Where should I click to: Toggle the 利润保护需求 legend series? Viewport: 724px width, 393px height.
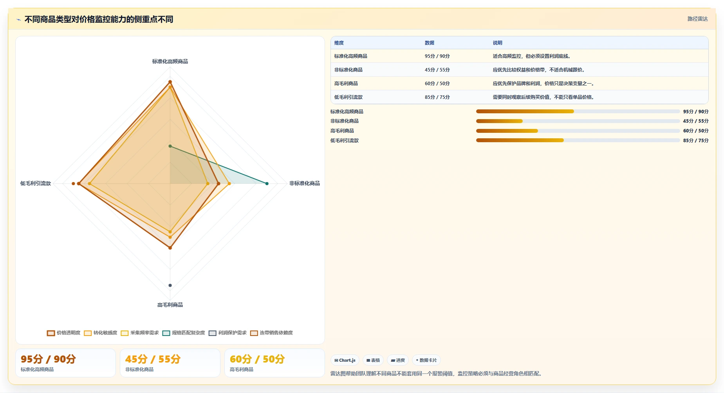227,333
